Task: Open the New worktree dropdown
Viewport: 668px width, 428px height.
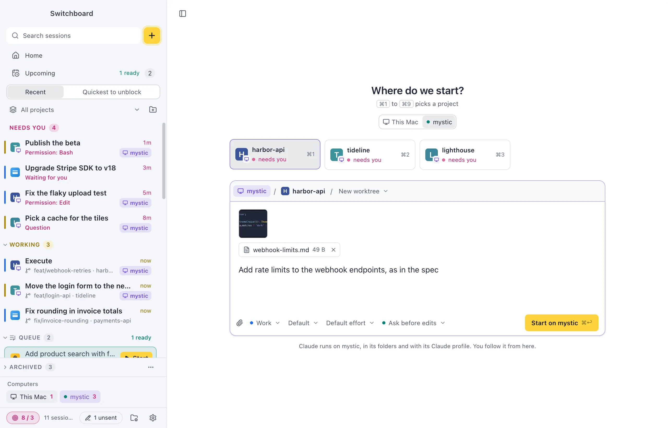Action: click(x=363, y=191)
